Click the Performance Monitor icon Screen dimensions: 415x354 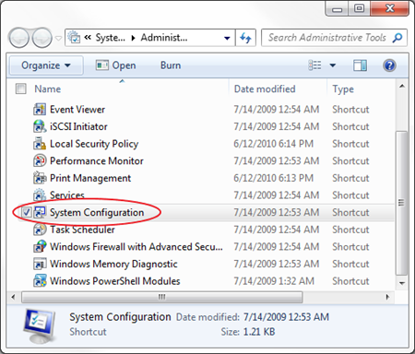(x=40, y=161)
